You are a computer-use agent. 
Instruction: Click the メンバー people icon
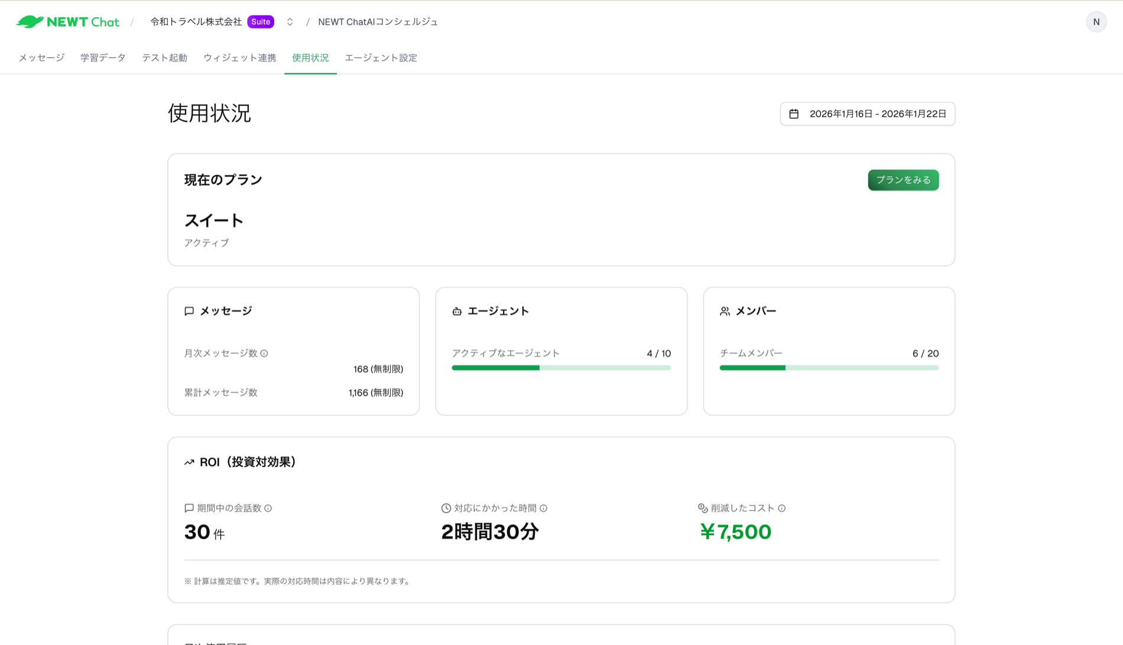[725, 310]
